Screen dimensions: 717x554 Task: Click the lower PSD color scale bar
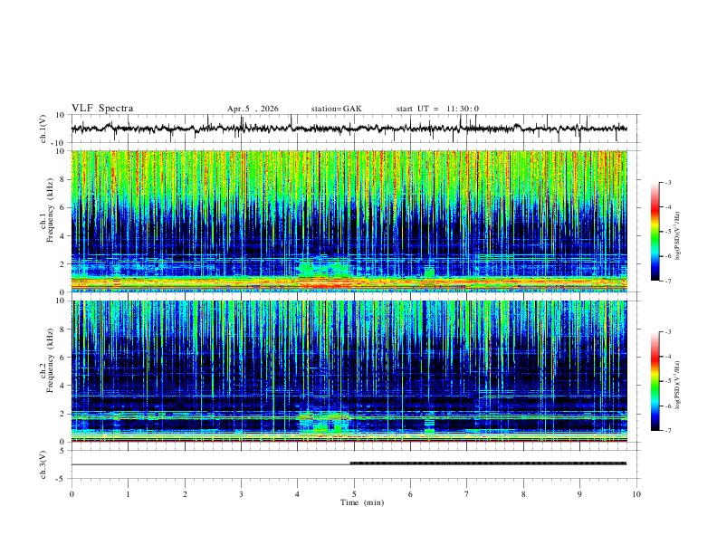(655, 381)
